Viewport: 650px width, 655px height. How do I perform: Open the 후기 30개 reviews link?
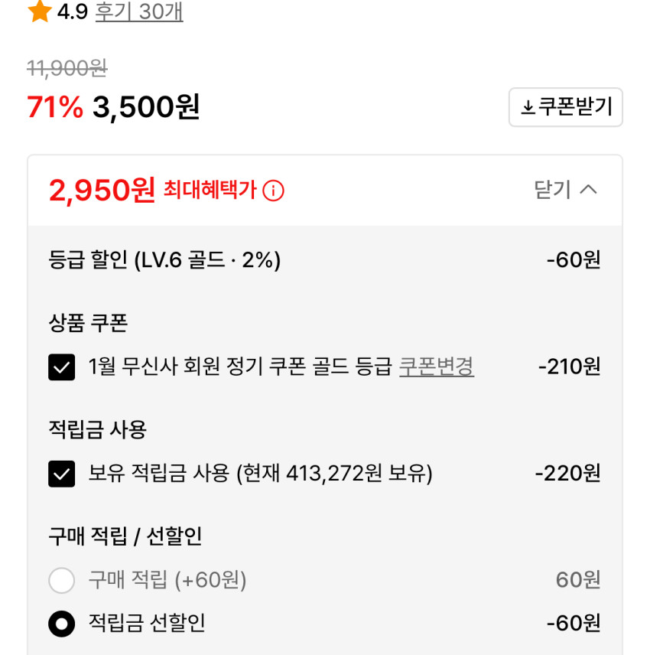tap(138, 12)
